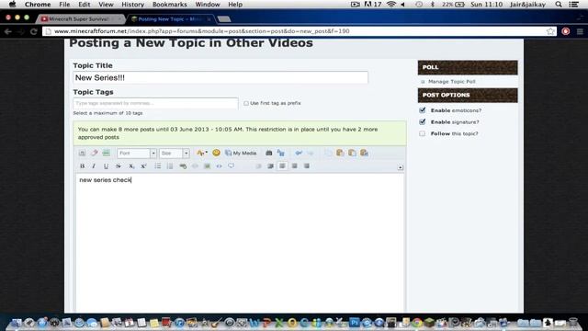Click paste from Word icon
This screenshot has height=331, width=588.
(364, 153)
